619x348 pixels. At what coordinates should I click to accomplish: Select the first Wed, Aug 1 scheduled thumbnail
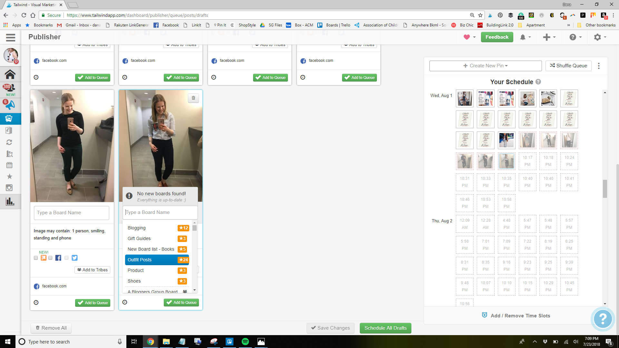pyautogui.click(x=465, y=99)
